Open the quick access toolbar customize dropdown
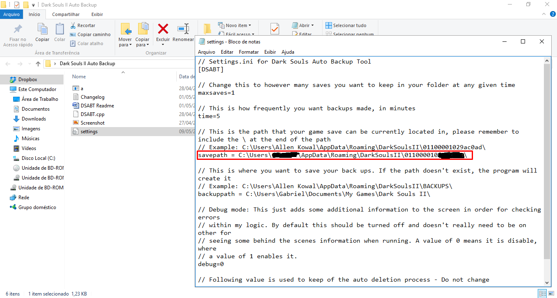The height and width of the screenshot is (298, 557). point(33,5)
